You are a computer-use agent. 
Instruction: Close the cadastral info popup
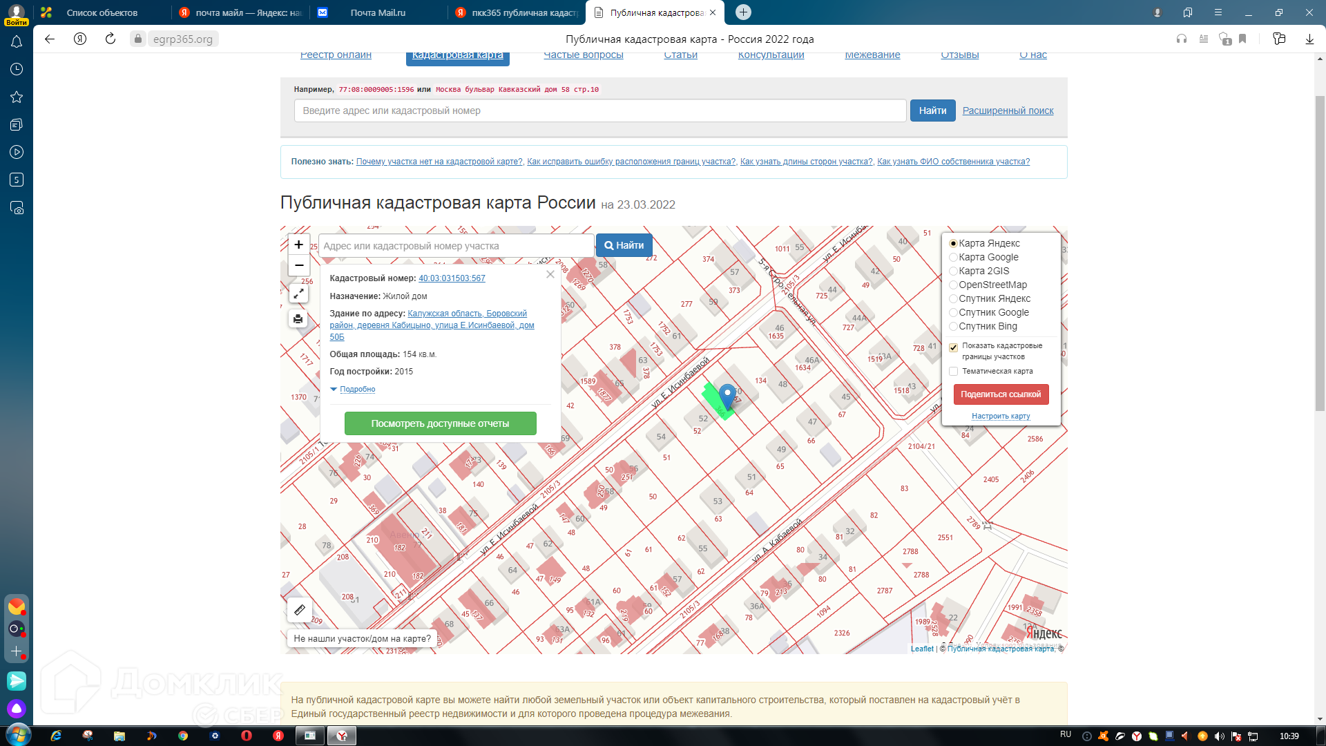pos(550,274)
